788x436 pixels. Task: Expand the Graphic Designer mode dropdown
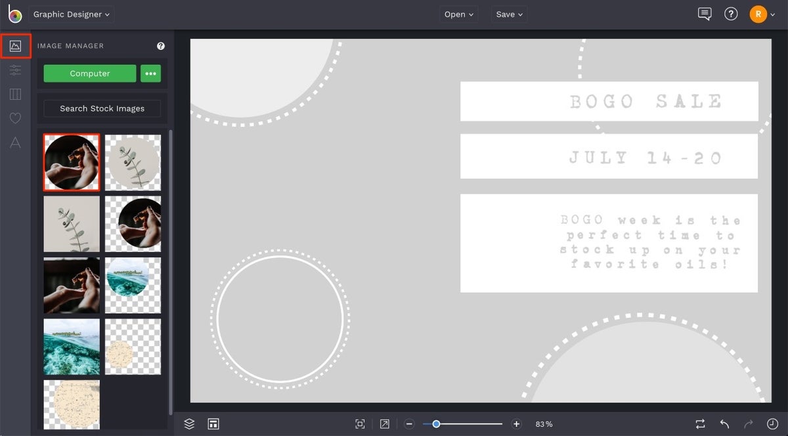coord(71,14)
